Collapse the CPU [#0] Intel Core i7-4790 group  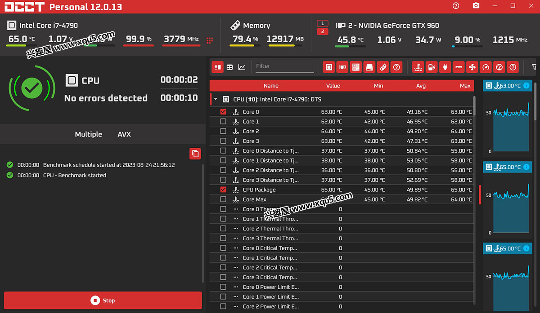point(216,99)
